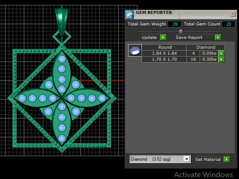Select the leftmost gem in the left petal
The width and height of the screenshot is (239, 179).
point(22,98)
